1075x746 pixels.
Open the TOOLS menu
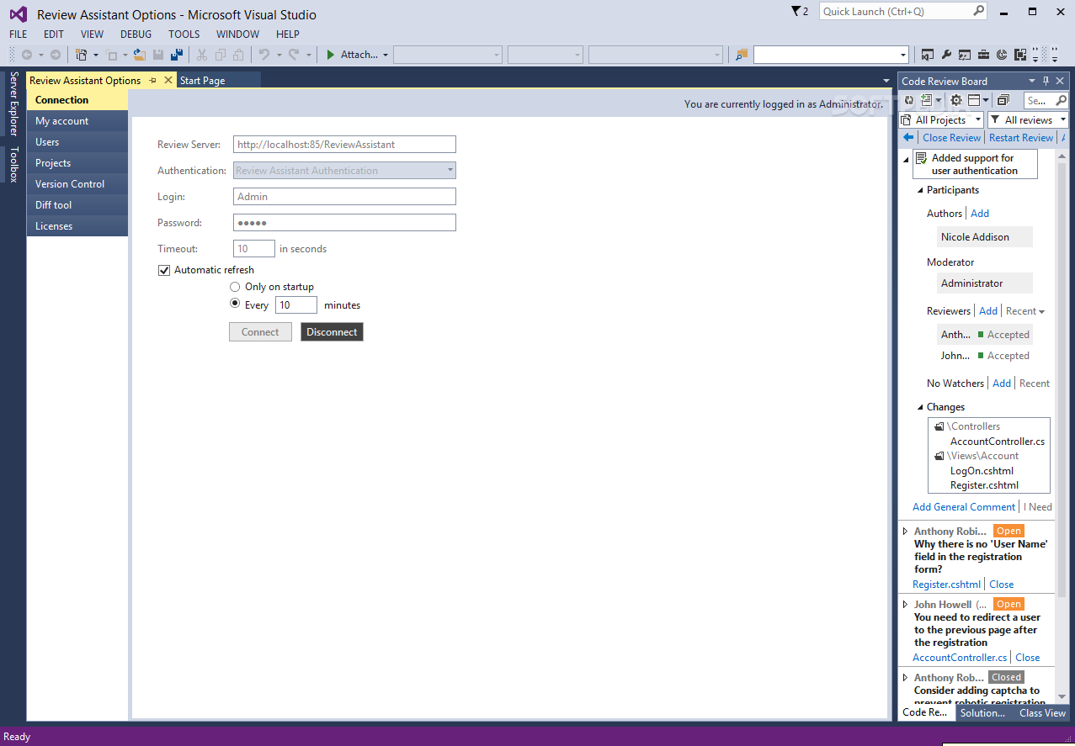(184, 34)
